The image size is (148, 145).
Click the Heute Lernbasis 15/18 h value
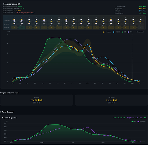tap(19, 11)
